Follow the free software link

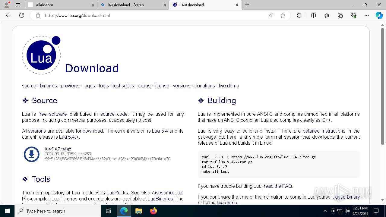(x=53, y=114)
